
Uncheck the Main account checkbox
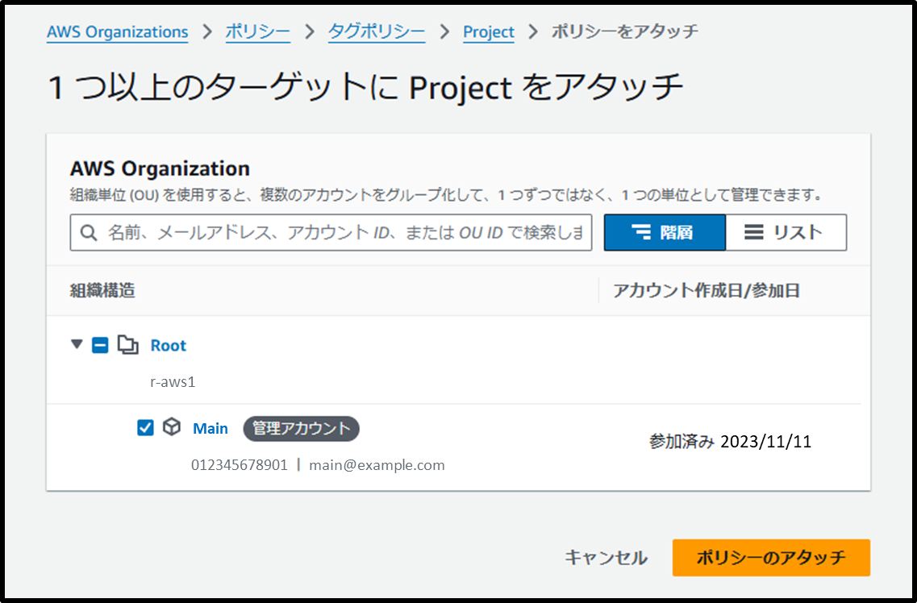(x=145, y=428)
